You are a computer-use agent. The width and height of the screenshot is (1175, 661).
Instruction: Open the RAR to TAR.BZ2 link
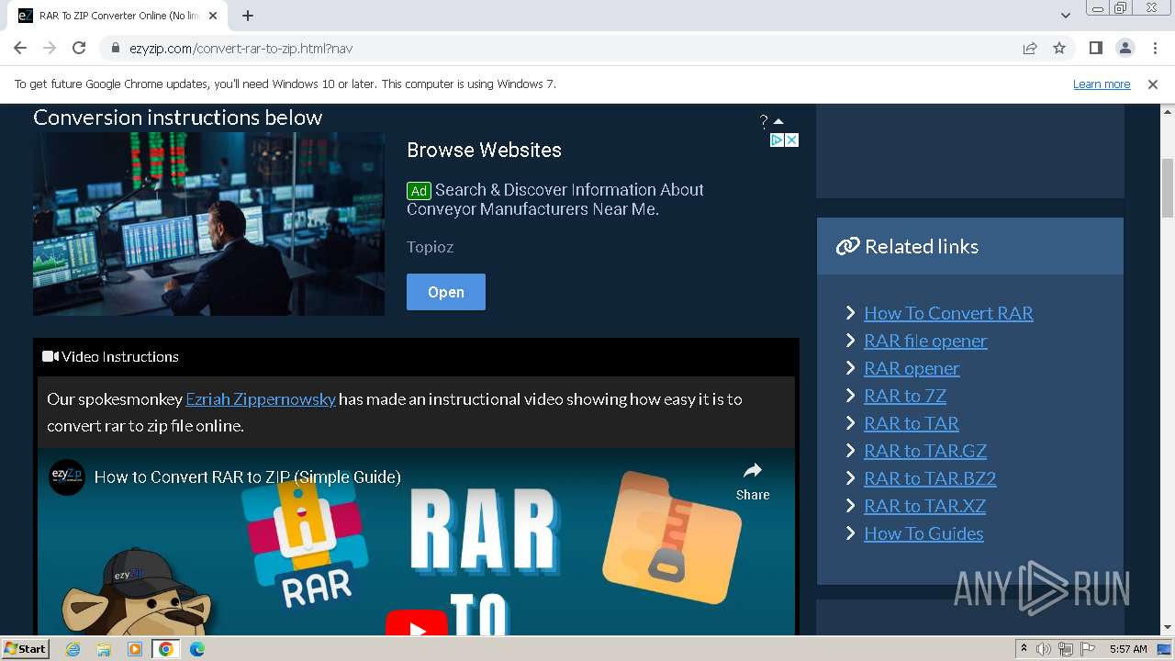(930, 478)
